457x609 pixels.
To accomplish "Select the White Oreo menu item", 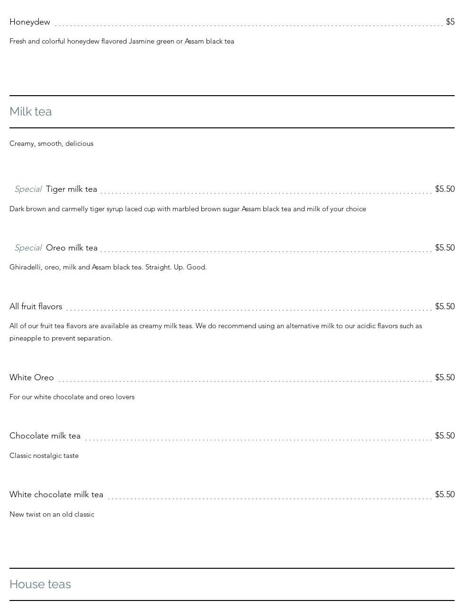I will point(32,377).
